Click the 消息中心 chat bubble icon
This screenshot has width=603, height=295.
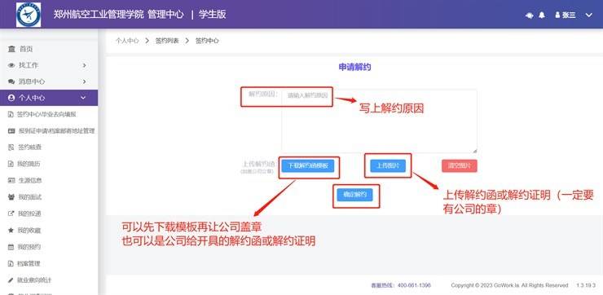click(x=11, y=81)
